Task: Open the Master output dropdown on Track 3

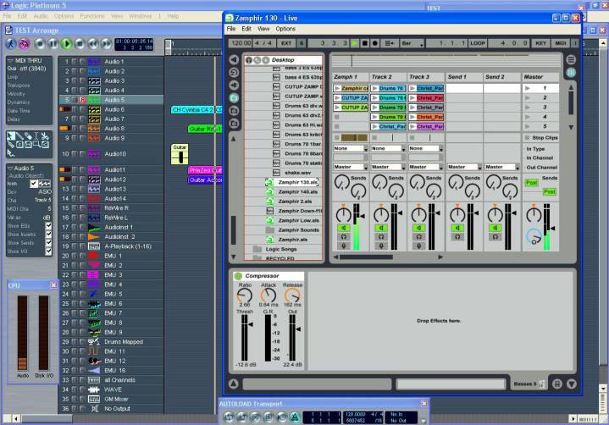Action: point(425,167)
